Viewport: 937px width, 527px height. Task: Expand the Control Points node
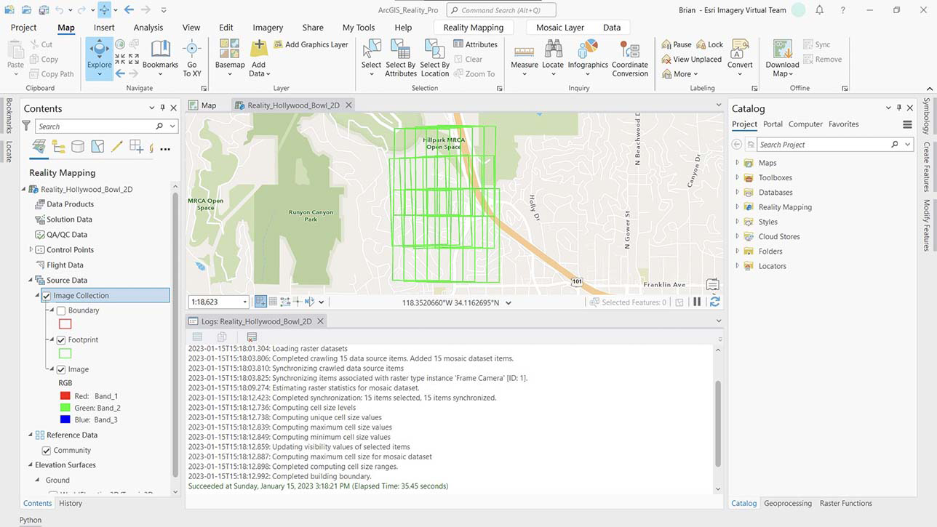(31, 249)
